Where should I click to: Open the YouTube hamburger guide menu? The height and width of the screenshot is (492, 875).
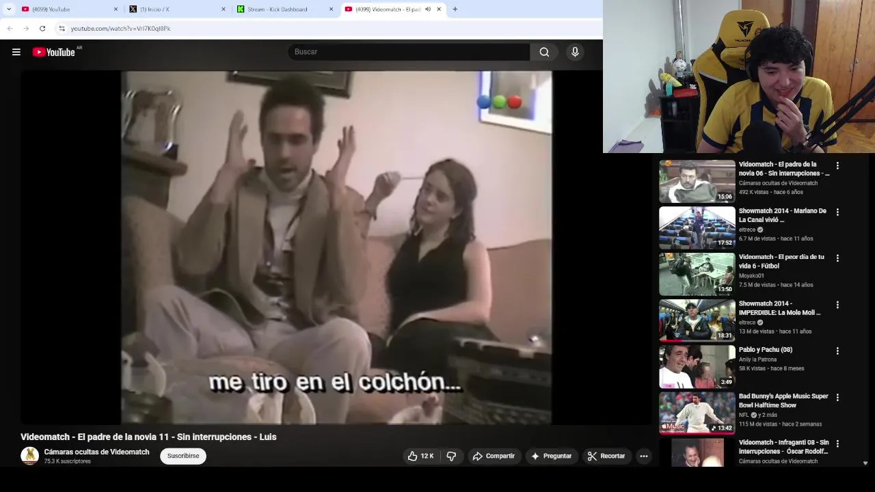[16, 52]
